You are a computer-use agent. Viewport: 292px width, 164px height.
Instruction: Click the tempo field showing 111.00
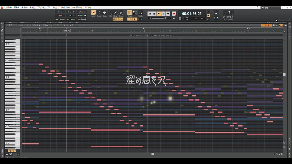tap(194, 19)
